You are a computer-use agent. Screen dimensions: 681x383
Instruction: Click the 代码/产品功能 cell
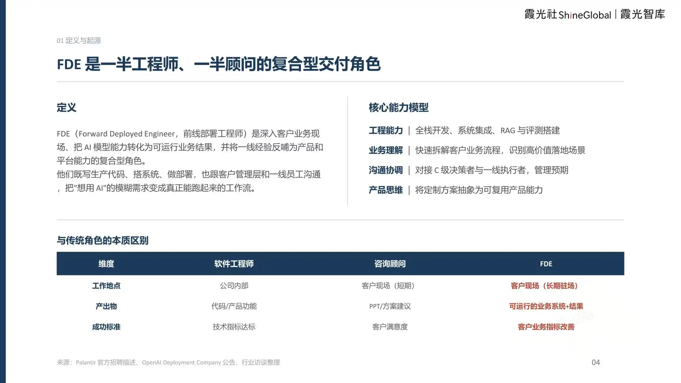click(x=234, y=306)
